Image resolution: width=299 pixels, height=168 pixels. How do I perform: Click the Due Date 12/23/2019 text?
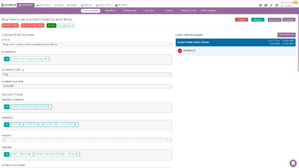pyautogui.click(x=282, y=44)
